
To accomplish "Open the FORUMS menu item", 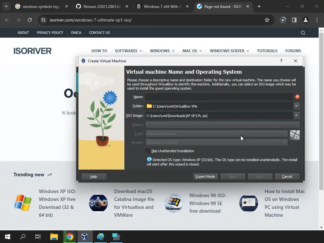I will point(293,51).
